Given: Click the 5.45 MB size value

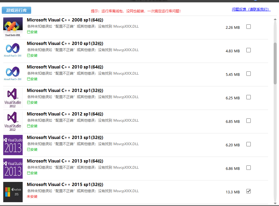Looking at the screenshot, I should click(x=232, y=74).
